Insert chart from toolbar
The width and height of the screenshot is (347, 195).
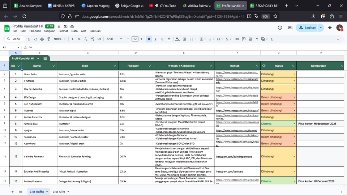pyautogui.click(x=250, y=39)
